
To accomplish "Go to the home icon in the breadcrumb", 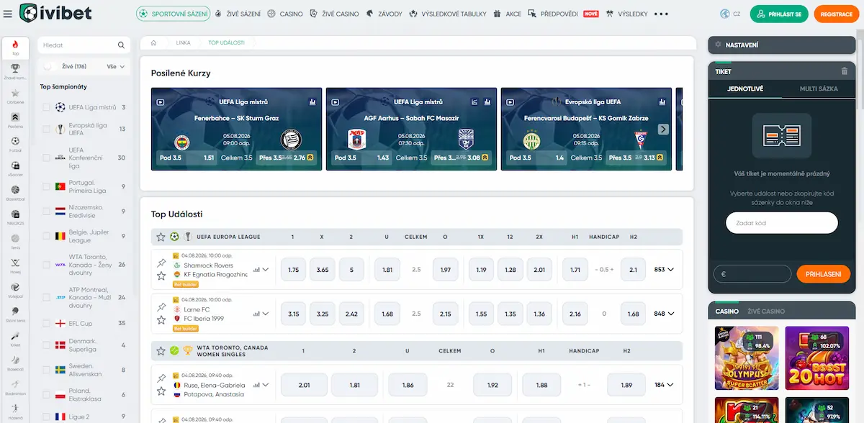I will pos(153,42).
